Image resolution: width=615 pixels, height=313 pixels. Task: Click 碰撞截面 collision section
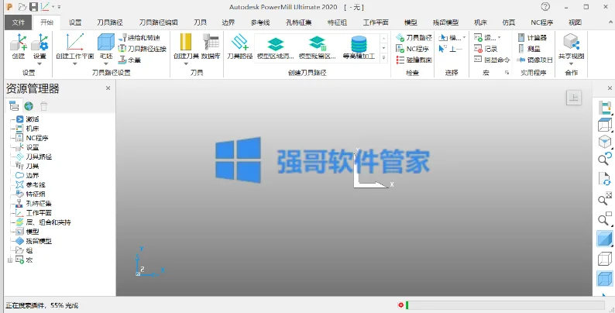[414, 60]
